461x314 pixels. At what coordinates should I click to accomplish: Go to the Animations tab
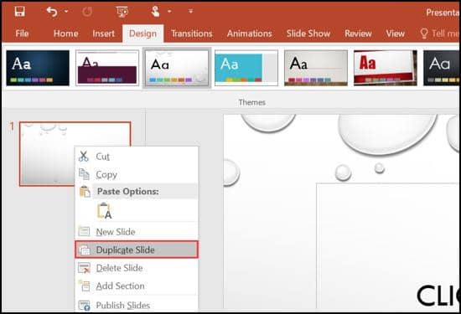click(249, 33)
